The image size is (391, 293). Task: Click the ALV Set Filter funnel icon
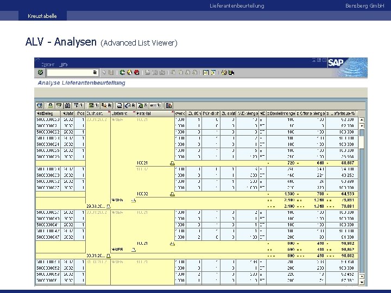(x=77, y=106)
